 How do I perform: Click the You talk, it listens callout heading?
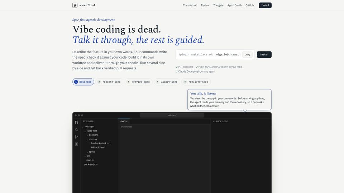pos(203,93)
